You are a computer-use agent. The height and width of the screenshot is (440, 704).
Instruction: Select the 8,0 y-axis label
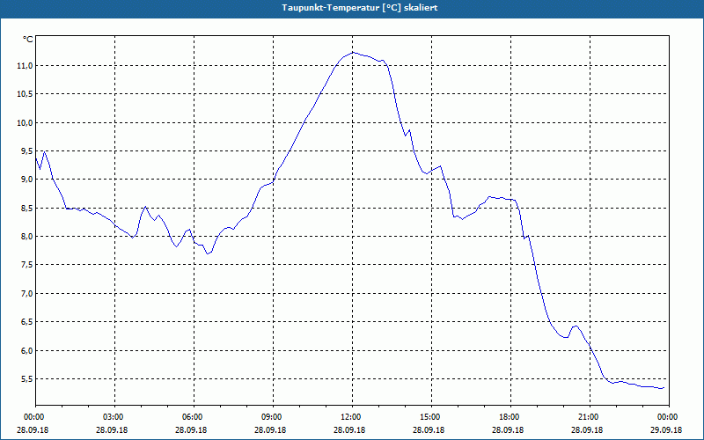click(x=26, y=237)
